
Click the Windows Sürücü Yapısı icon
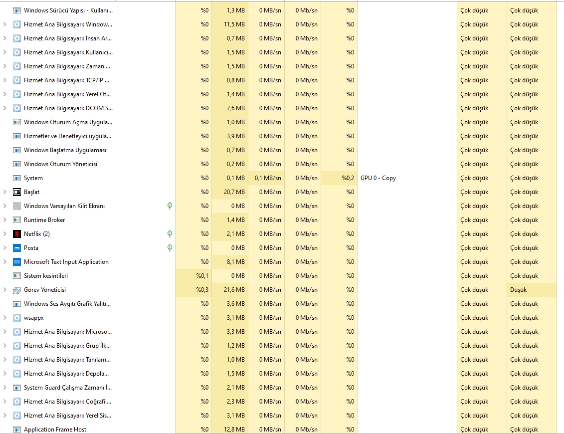17,10
